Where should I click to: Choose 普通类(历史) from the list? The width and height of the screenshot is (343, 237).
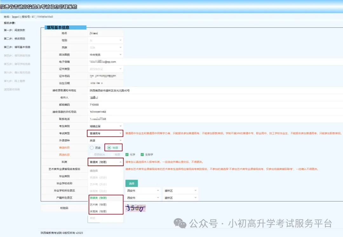[106, 178]
